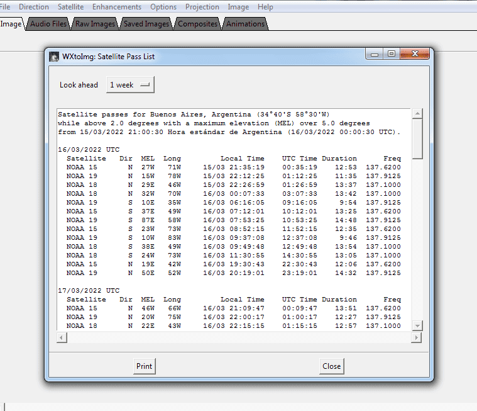The image size is (477, 411).
Task: Click the pass list scroll up arrow
Action: pyautogui.click(x=416, y=113)
